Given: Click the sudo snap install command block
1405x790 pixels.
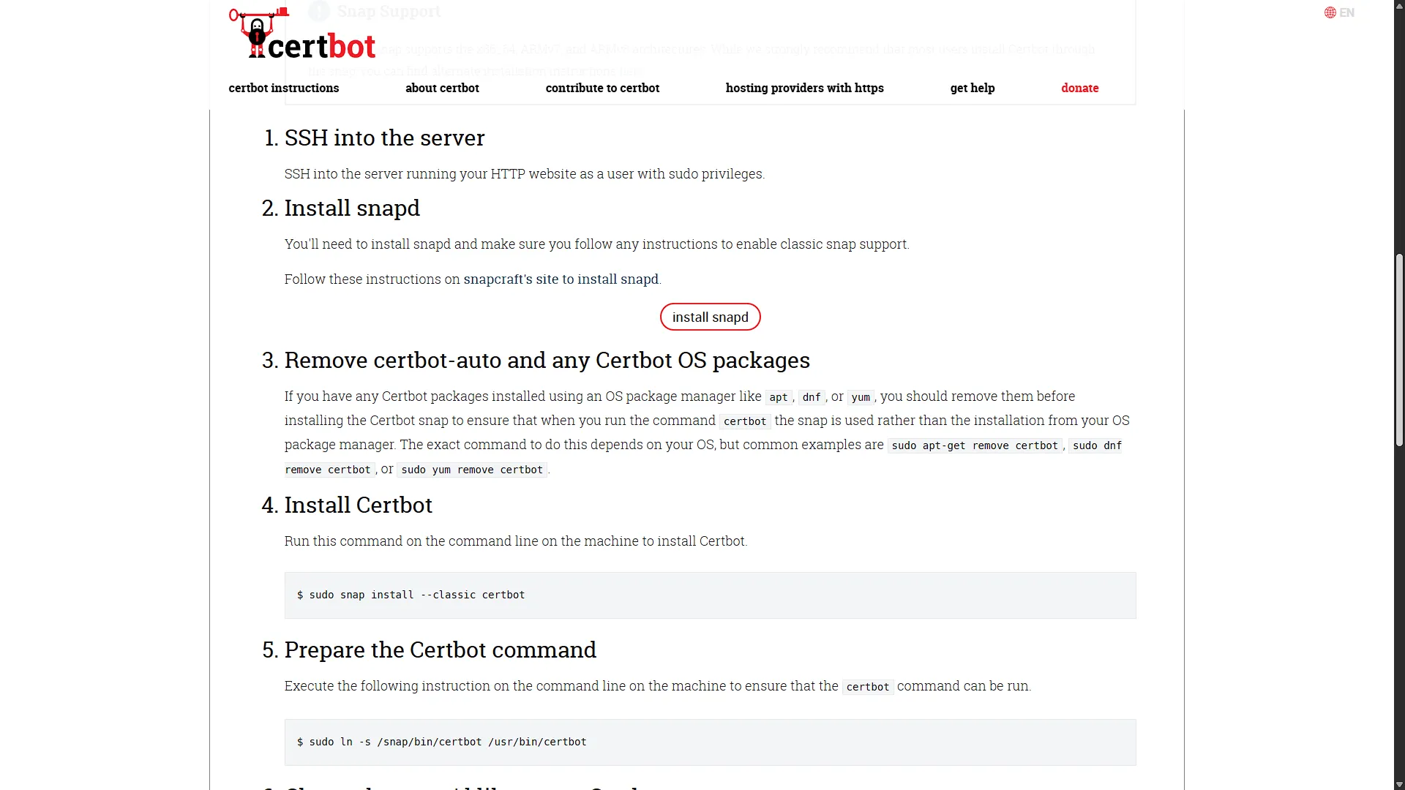Looking at the screenshot, I should click(710, 595).
